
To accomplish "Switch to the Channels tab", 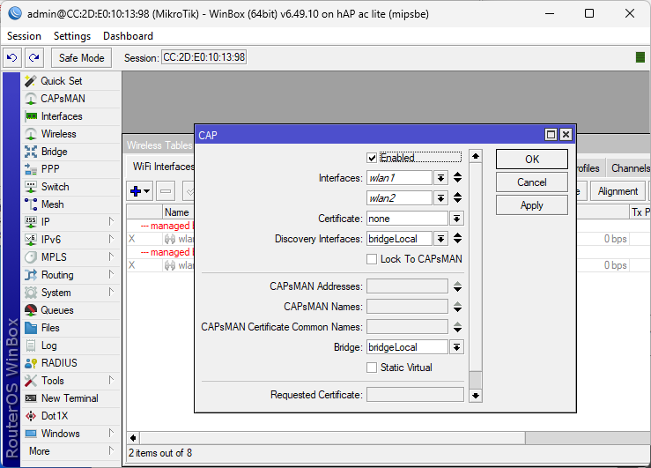I will [x=630, y=168].
